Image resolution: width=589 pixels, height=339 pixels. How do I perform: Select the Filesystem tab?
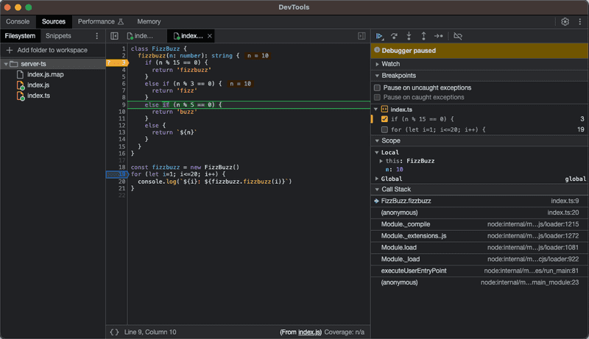pos(20,36)
